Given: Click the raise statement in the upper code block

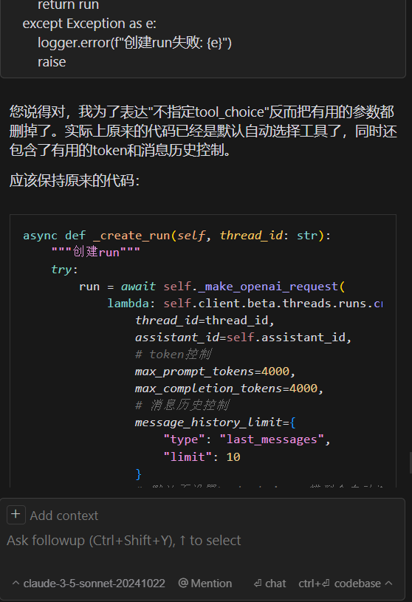Looking at the screenshot, I should coord(52,62).
